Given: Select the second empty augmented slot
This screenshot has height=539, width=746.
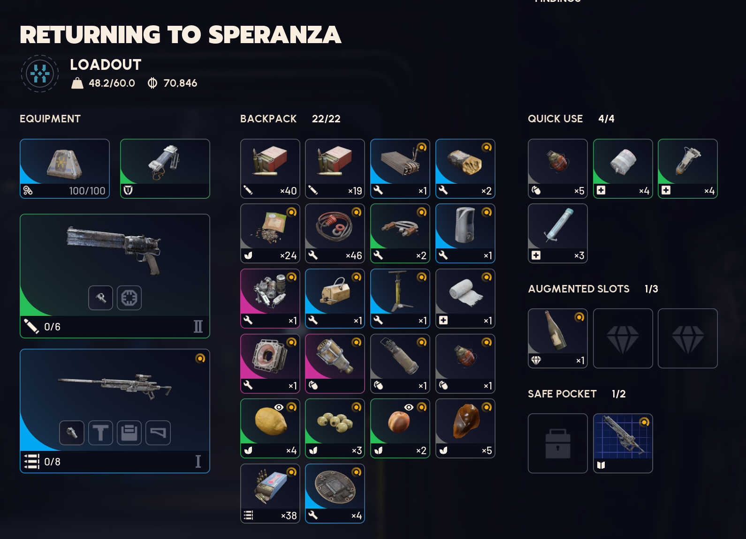Looking at the screenshot, I should coord(687,338).
